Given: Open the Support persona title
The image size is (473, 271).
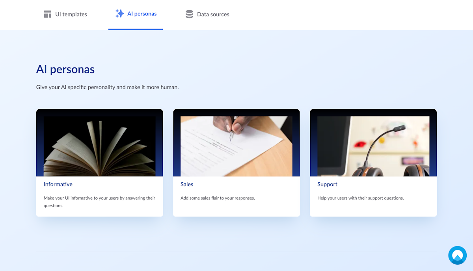Looking at the screenshot, I should (x=327, y=184).
